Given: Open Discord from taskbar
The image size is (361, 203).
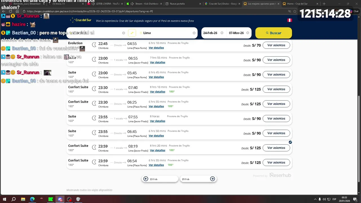Looking at the screenshot, I should (x=60, y=199).
